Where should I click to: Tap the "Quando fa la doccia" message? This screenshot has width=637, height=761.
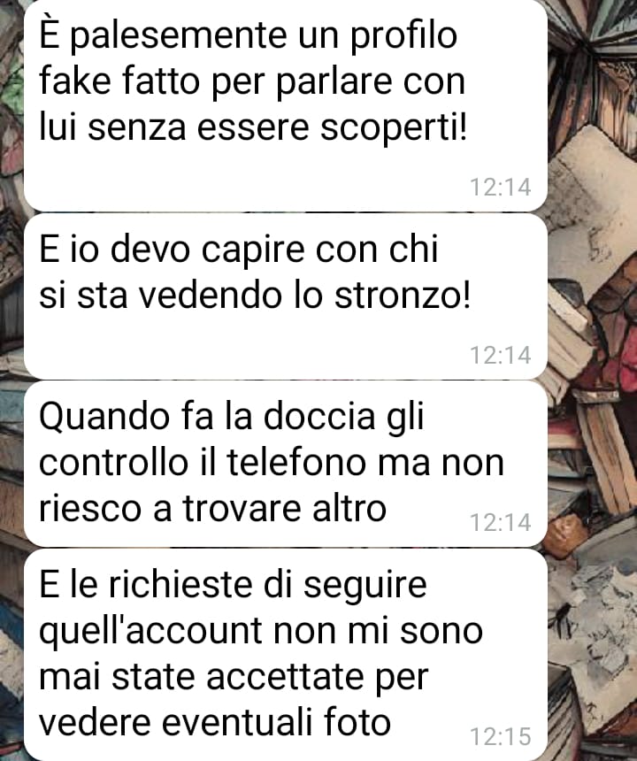pos(286,464)
